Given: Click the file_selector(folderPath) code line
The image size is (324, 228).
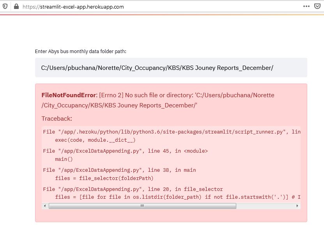Looking at the screenshot, I should pos(103,178).
